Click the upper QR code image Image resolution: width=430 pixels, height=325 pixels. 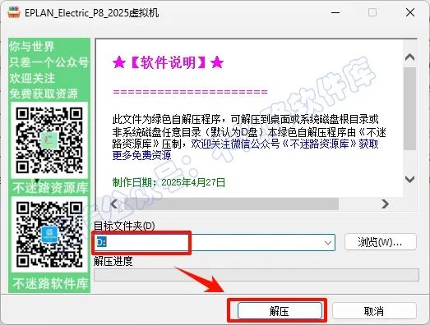coord(49,140)
